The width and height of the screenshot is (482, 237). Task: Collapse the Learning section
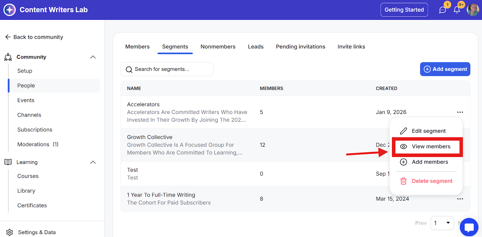point(93,162)
